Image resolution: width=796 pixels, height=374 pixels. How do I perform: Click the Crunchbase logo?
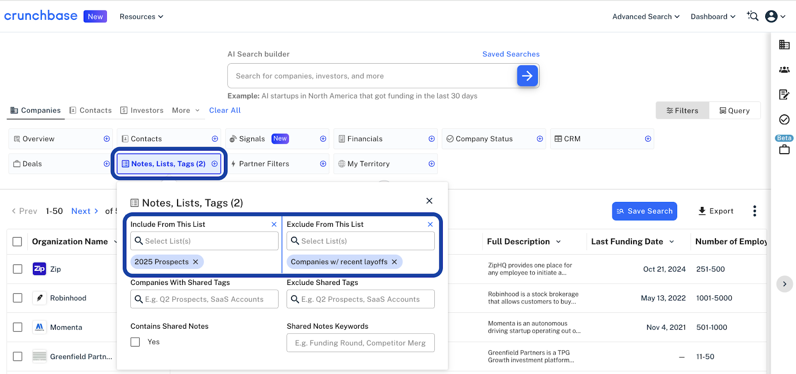(41, 16)
